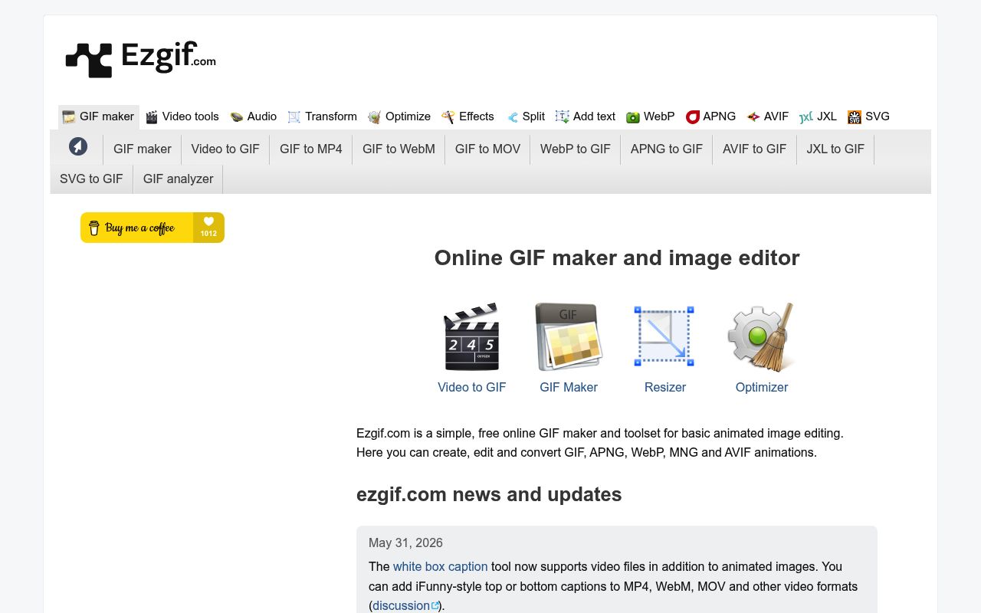Select GIF to MP4 submenu item
Viewport: 981px width, 613px height.
[x=311, y=149]
